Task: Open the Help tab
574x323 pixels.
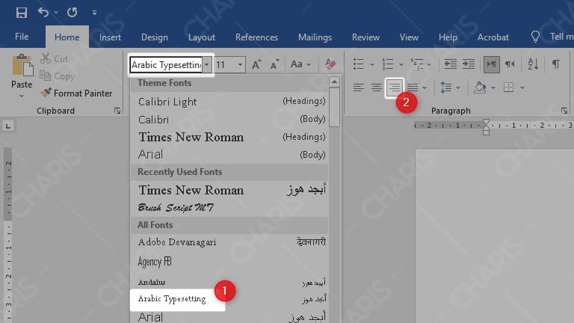Action: 448,37
